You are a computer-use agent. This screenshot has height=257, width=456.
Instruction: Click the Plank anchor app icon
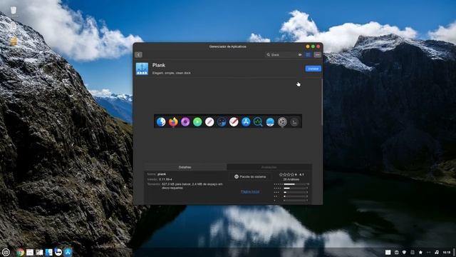(142, 69)
